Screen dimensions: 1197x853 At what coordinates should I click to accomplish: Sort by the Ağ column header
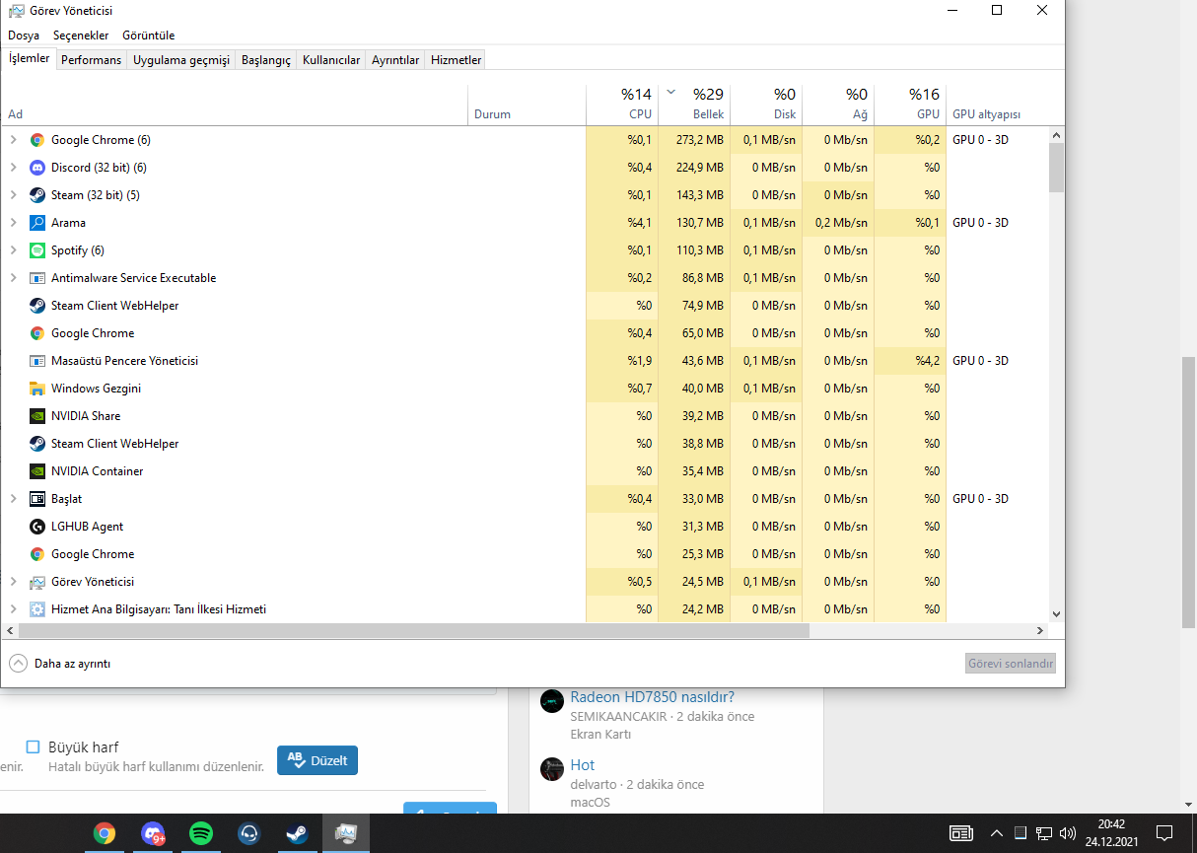tap(838, 104)
